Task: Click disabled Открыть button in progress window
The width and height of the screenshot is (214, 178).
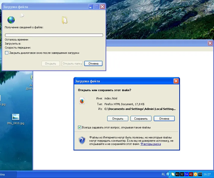Action: click(x=50, y=64)
